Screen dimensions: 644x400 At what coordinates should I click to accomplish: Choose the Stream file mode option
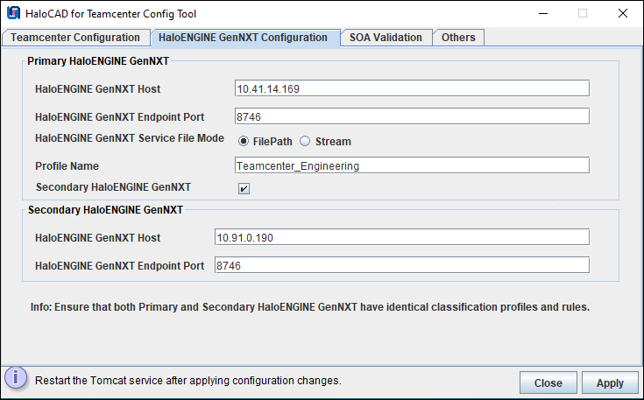pyautogui.click(x=305, y=141)
